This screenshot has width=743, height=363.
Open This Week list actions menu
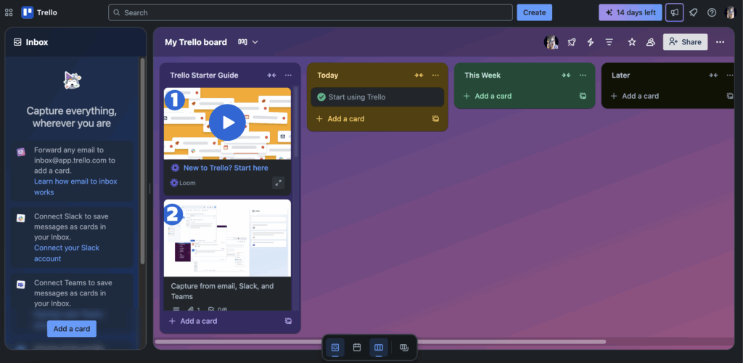[x=583, y=76]
